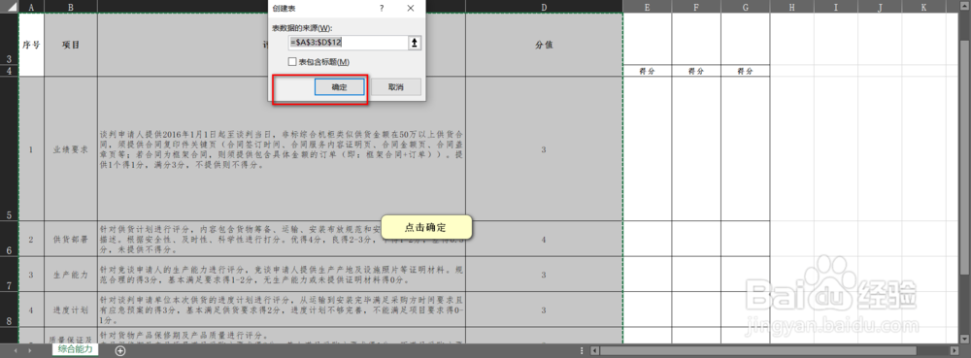Select row 5 header

click(9, 148)
